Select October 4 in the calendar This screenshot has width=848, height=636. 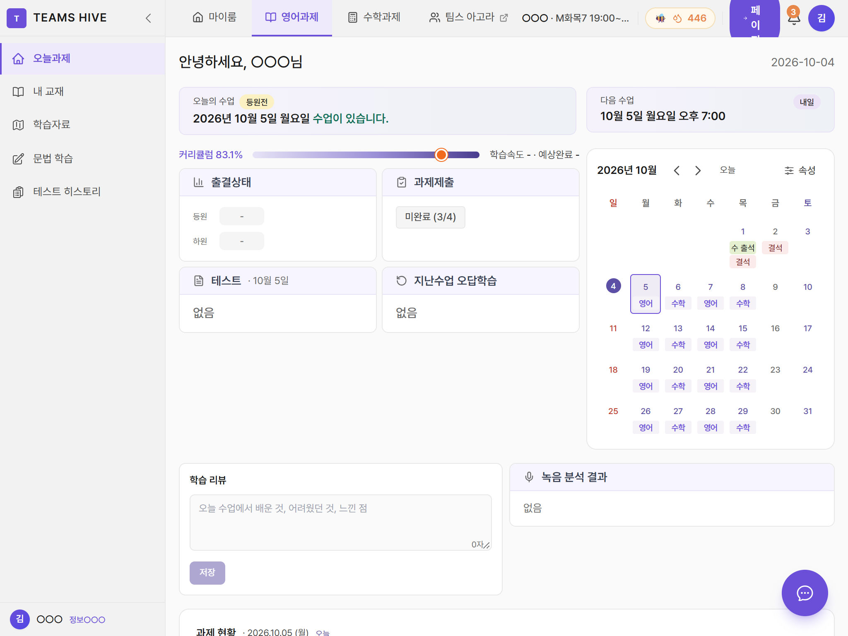(613, 286)
